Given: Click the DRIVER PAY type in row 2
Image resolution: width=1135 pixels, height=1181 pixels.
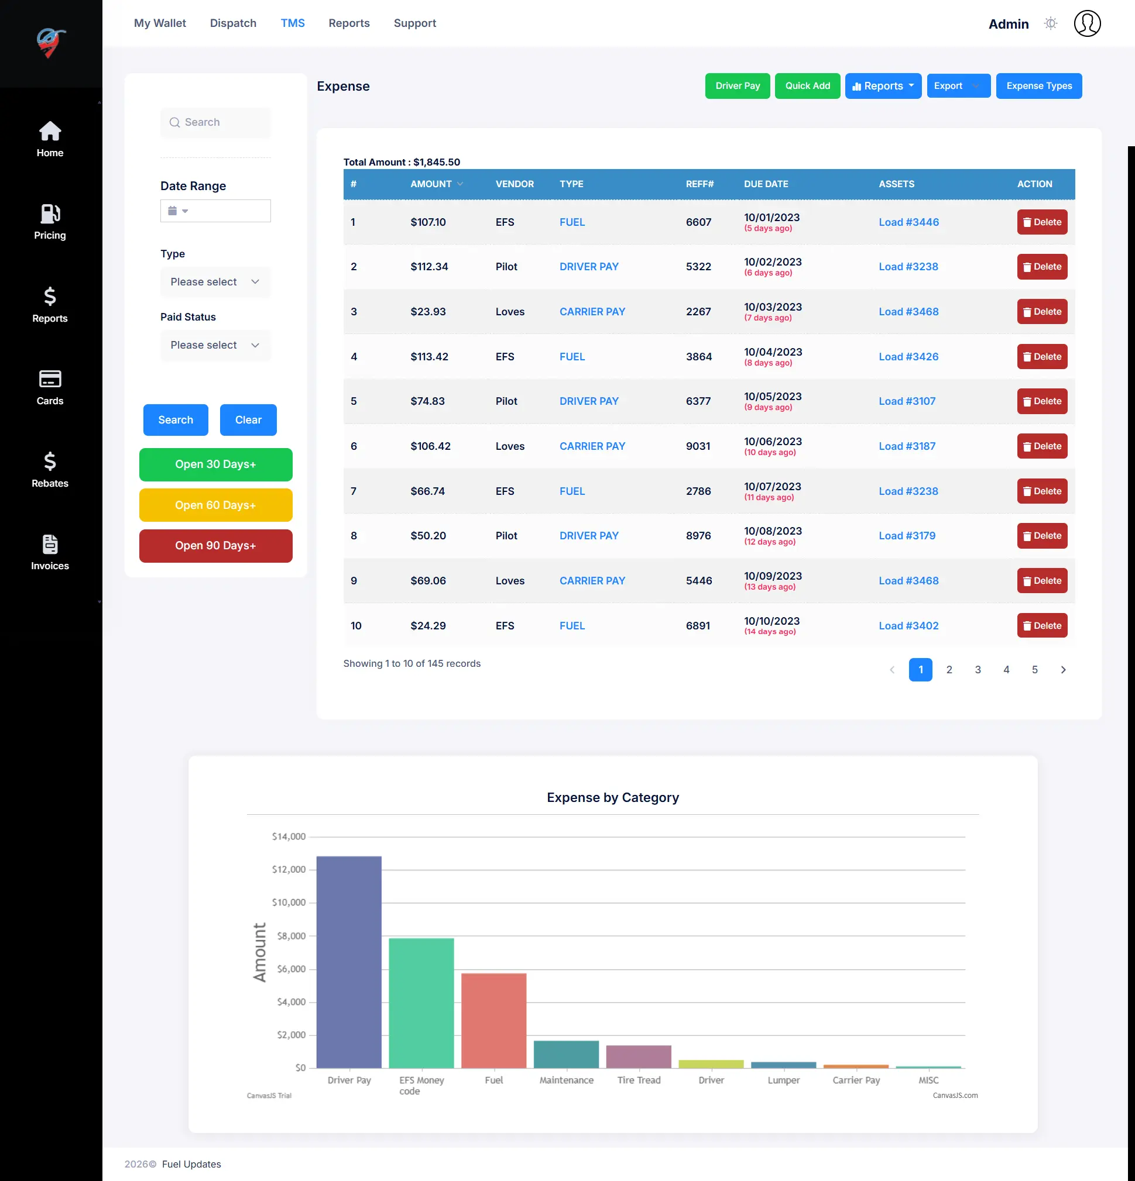Looking at the screenshot, I should coord(589,267).
